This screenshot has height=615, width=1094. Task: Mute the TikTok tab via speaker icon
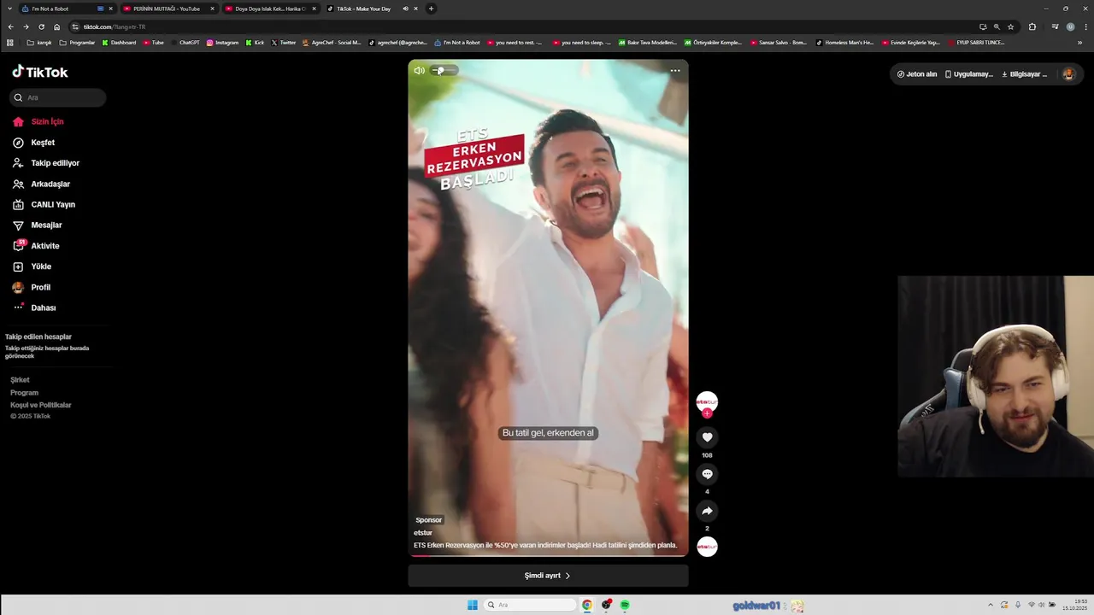(405, 9)
